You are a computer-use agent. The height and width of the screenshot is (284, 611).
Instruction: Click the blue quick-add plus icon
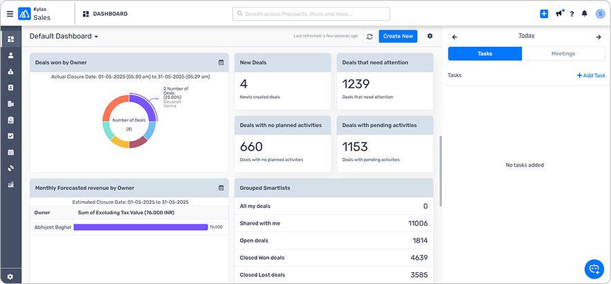point(544,14)
